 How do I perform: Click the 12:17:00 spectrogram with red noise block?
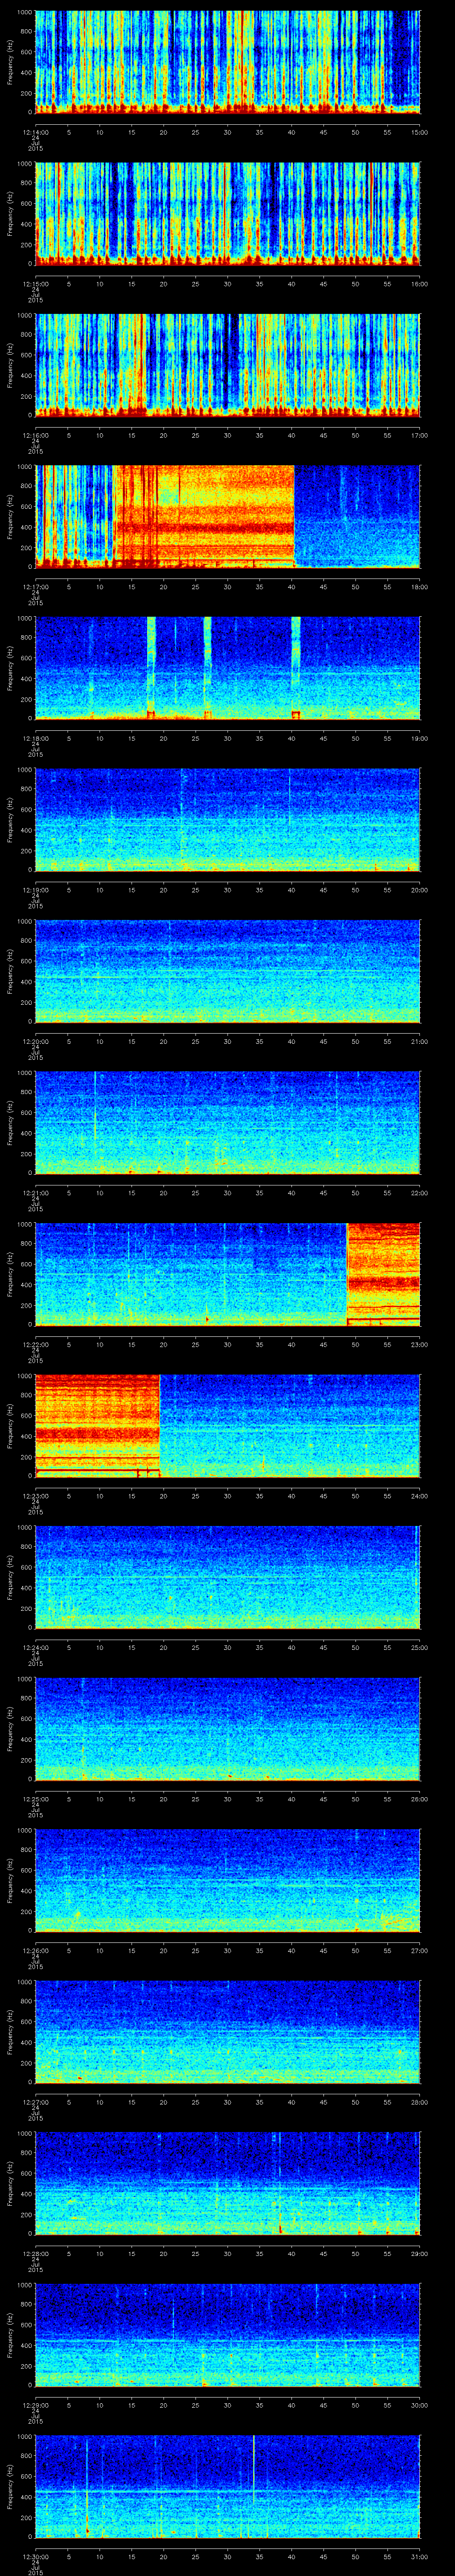point(228,516)
